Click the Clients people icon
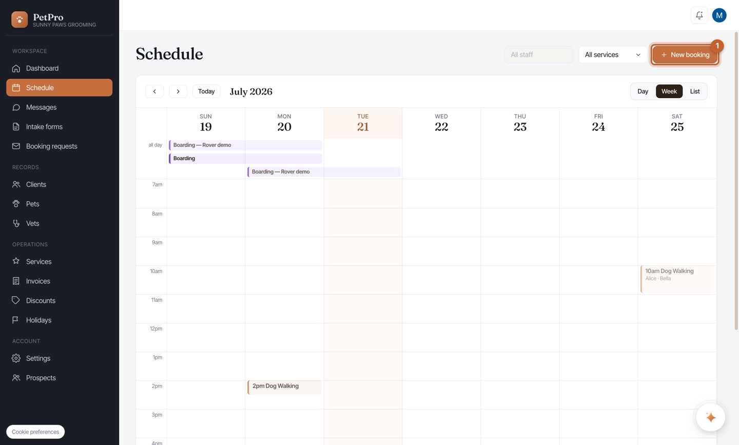 tap(16, 184)
